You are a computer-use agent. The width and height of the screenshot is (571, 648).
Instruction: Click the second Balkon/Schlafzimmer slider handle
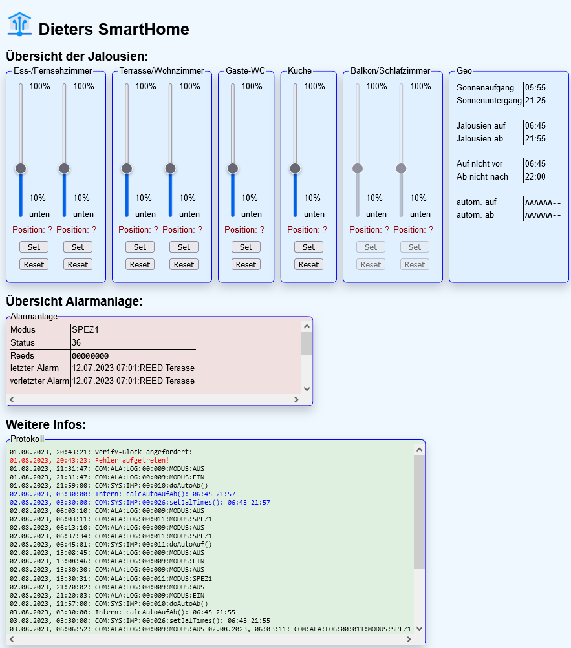point(402,169)
